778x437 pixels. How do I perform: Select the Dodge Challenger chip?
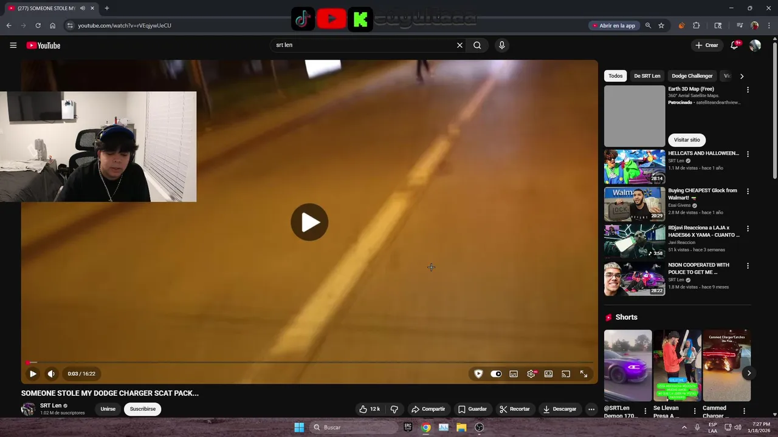pos(692,76)
